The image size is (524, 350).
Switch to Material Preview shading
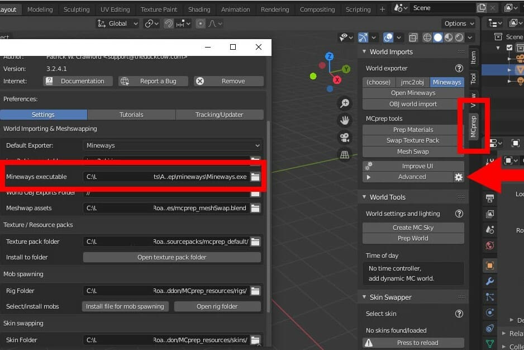pos(449,37)
